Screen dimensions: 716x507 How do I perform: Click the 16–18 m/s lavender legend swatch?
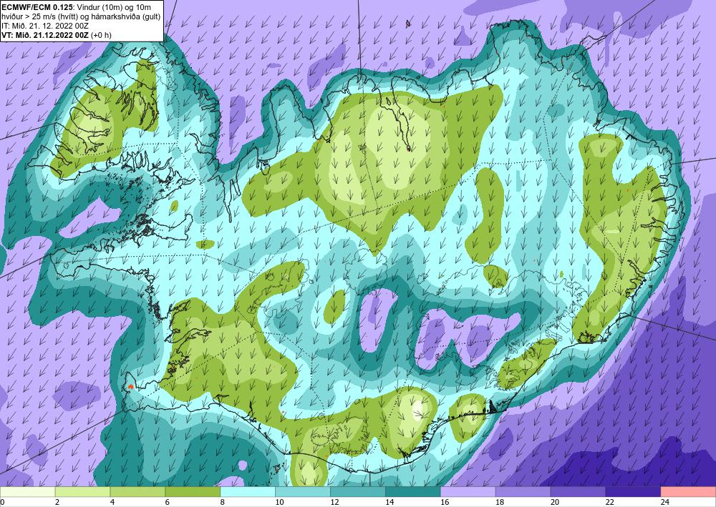[x=468, y=493]
